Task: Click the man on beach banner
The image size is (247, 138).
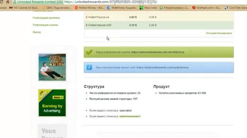Action: pos(52,67)
